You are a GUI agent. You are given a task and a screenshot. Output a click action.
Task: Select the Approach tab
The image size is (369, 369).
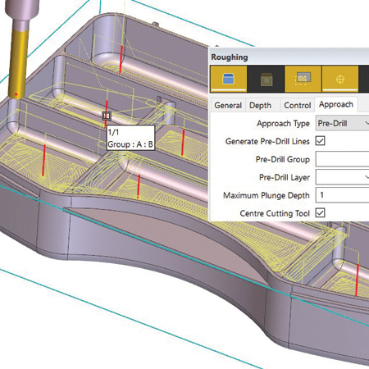336,104
